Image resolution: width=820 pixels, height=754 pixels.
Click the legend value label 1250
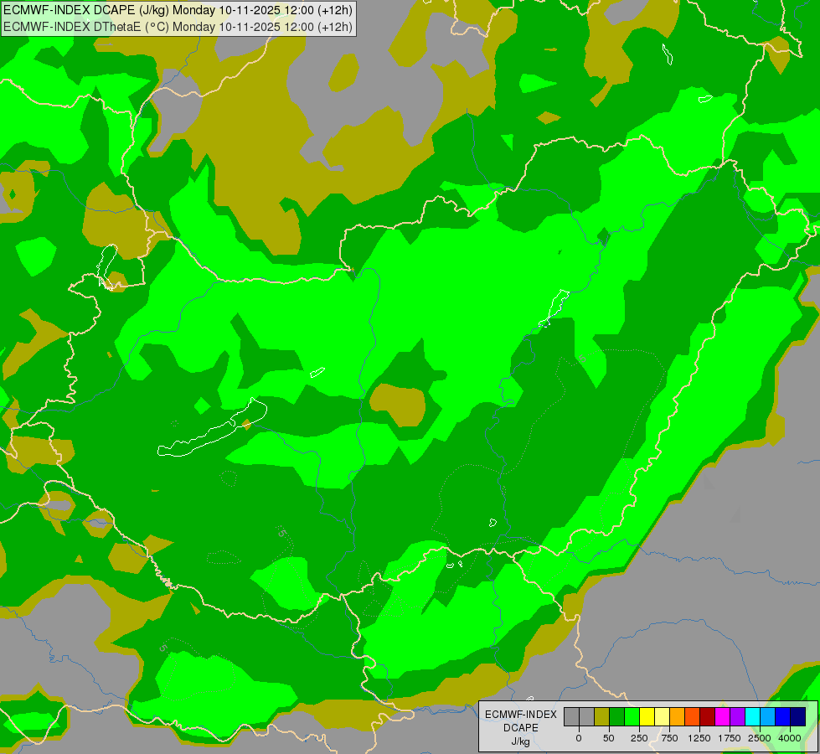click(699, 738)
